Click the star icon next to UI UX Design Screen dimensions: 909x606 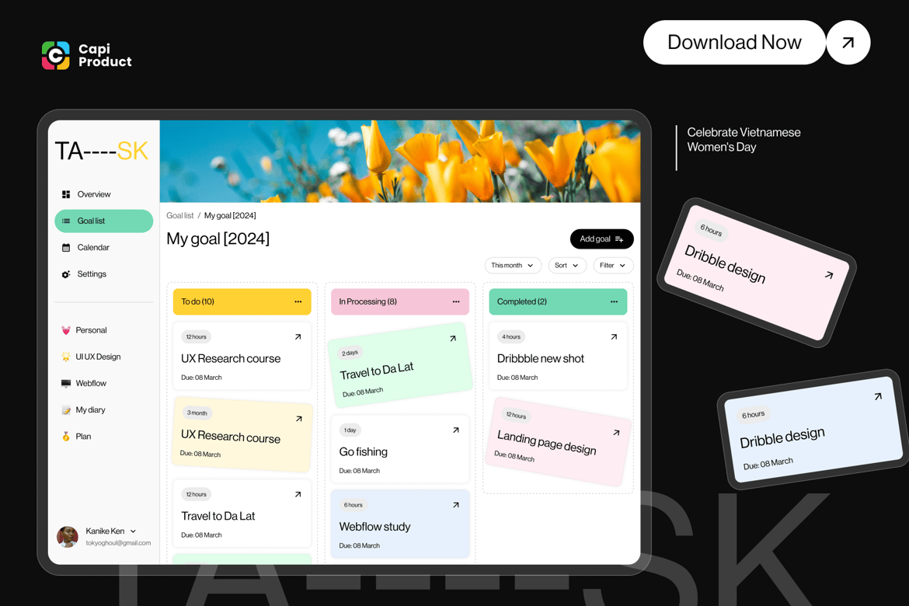coord(66,357)
